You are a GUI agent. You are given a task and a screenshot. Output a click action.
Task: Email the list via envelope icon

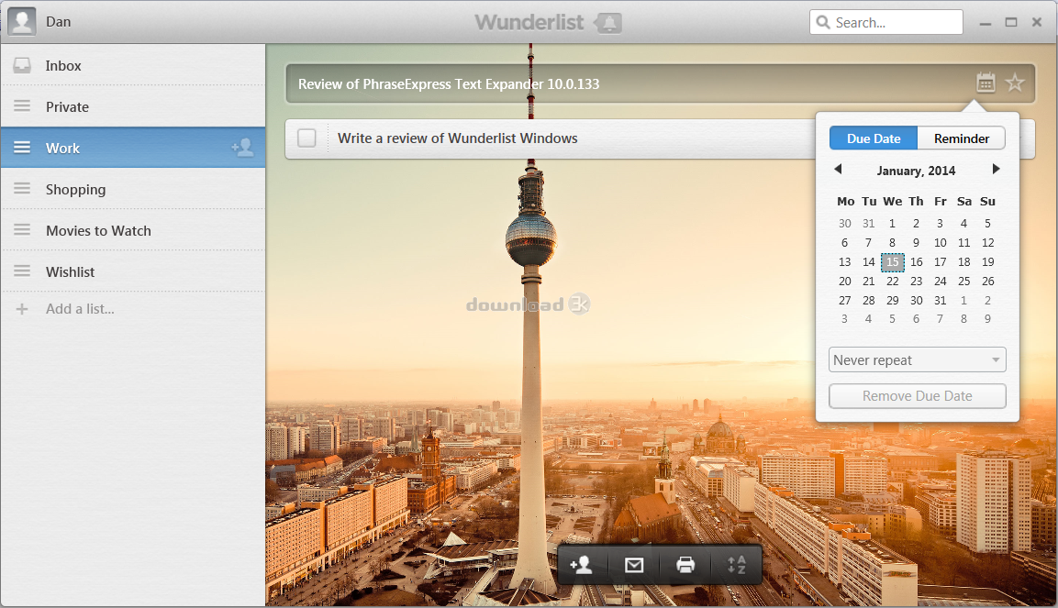pos(633,565)
